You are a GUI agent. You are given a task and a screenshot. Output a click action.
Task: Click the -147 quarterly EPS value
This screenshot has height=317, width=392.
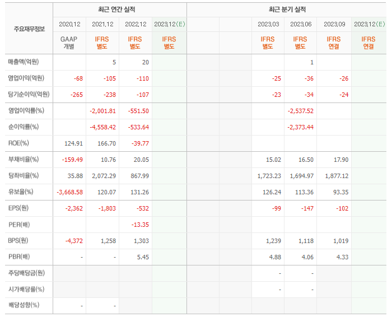pyautogui.click(x=307, y=208)
